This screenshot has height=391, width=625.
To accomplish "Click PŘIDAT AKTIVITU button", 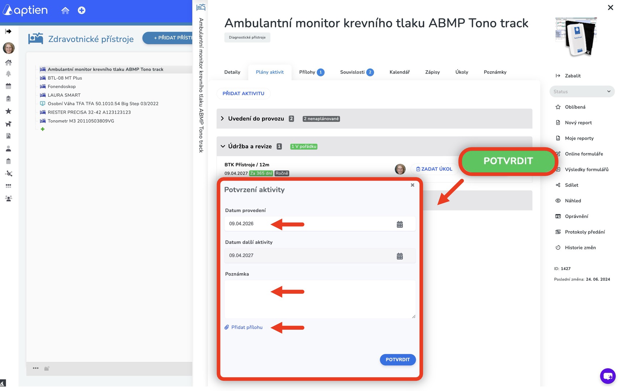I will 243,93.
